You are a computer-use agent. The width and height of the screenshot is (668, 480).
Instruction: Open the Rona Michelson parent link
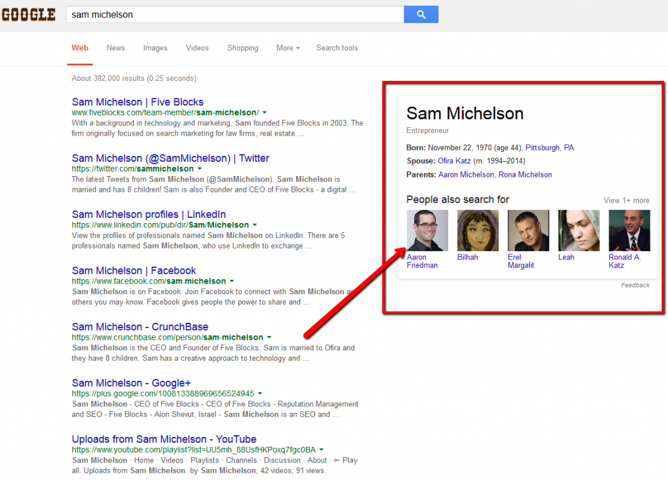pos(525,175)
